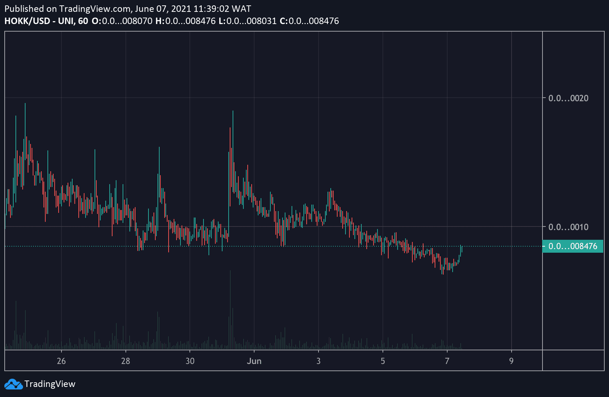Select the HOKK/USD - UNI, 60 symbol title
Screen dimensions: 609x397
[x=46, y=21]
